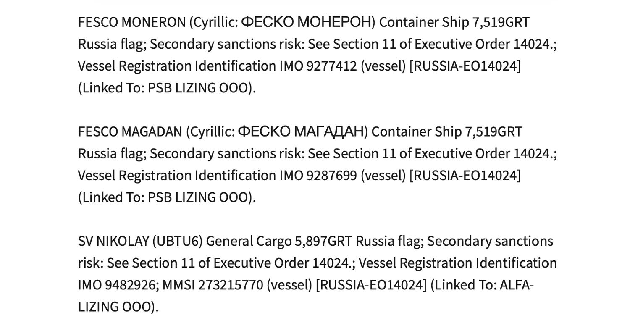Click IMO number 9287699
The width and height of the screenshot is (630, 331).
pos(332,176)
